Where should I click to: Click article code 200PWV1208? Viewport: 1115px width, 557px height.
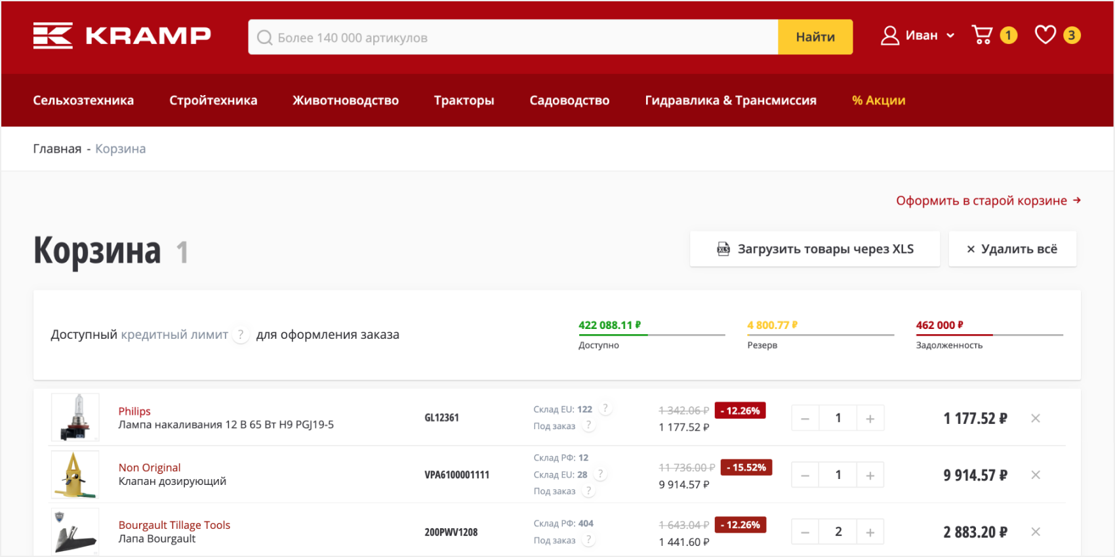click(x=451, y=532)
